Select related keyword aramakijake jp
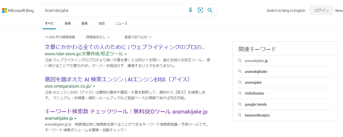 point(256,61)
